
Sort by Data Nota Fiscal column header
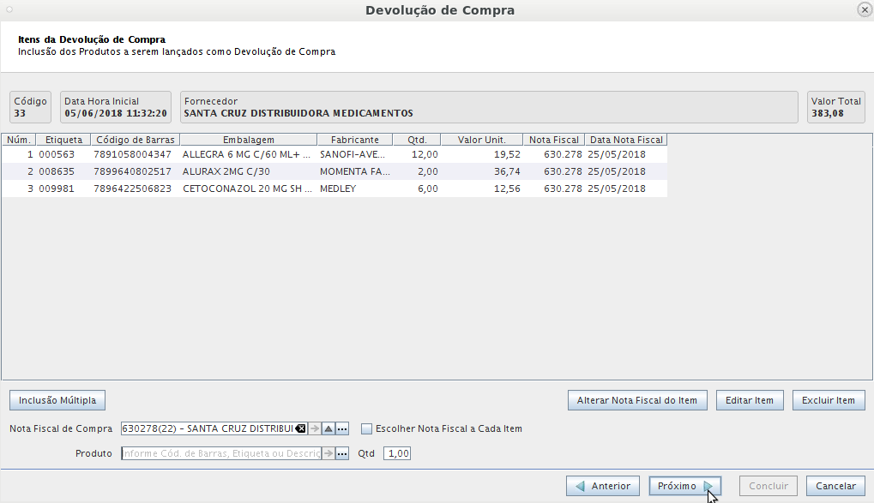[626, 140]
